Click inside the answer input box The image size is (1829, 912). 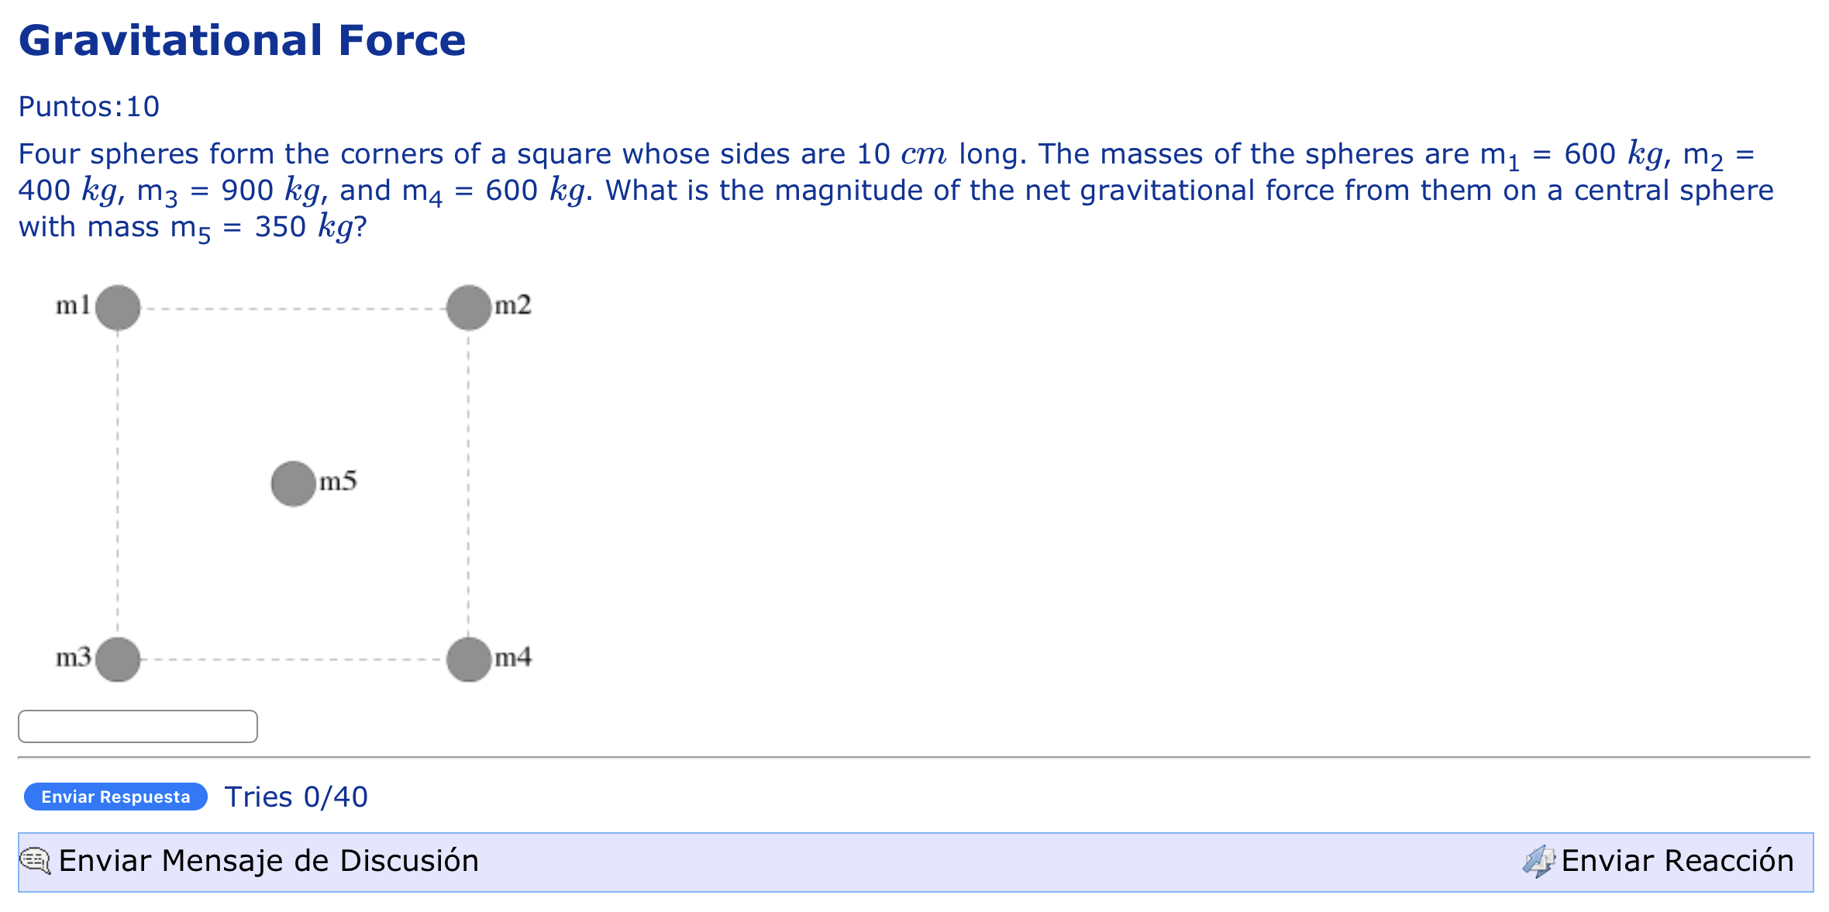136,726
